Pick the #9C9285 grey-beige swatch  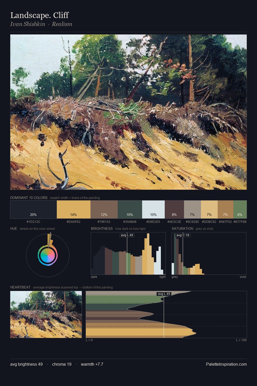pyautogui.click(x=192, y=209)
